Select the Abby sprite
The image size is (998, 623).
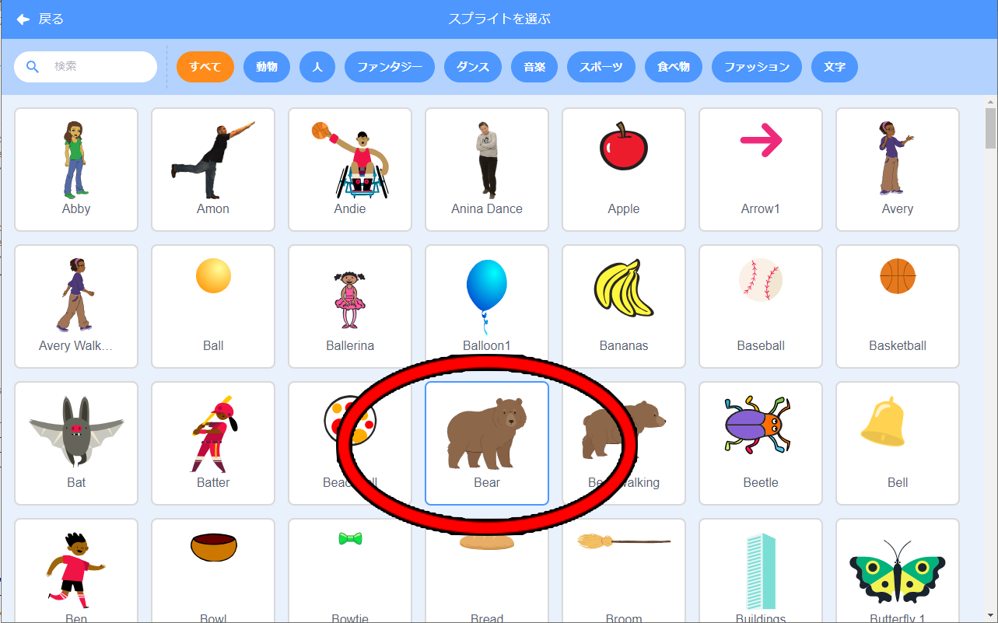pyautogui.click(x=76, y=170)
